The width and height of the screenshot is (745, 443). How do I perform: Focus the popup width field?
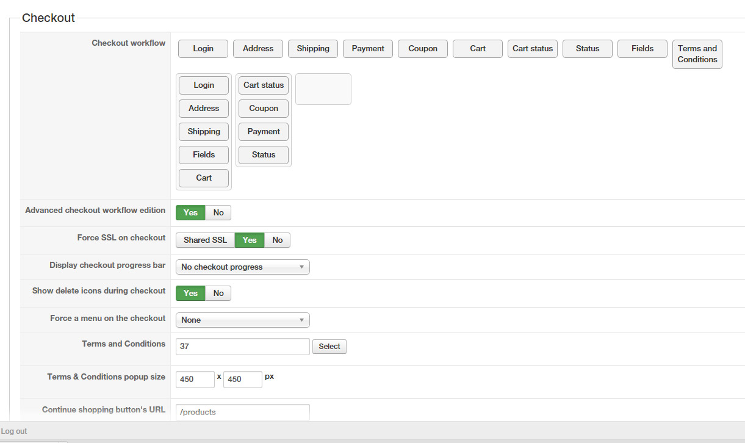tap(195, 380)
